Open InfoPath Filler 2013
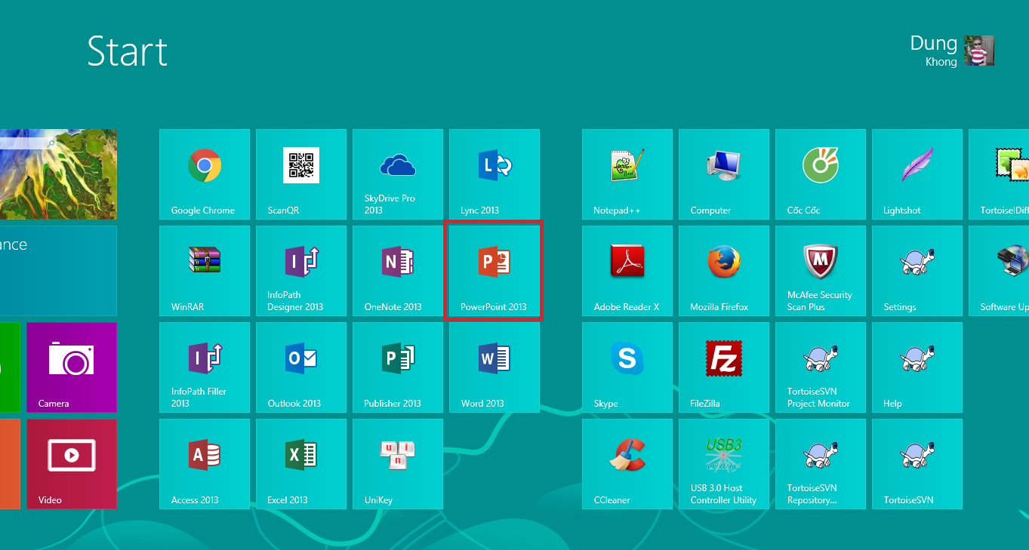This screenshot has width=1029, height=550. click(205, 367)
